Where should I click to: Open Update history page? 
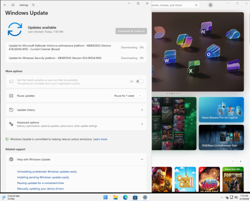(76, 110)
